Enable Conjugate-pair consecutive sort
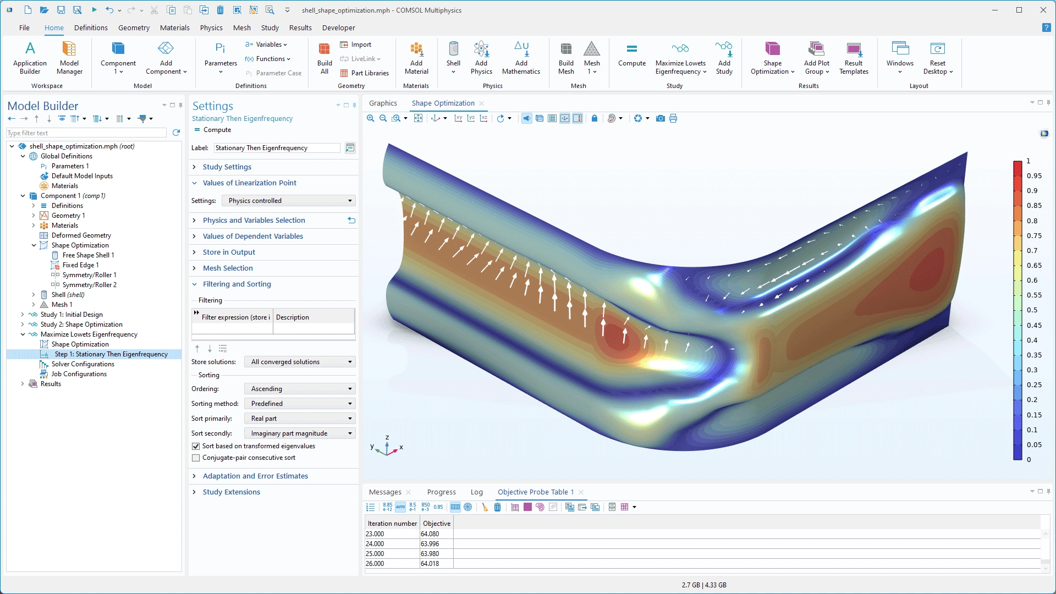The width and height of the screenshot is (1056, 594). point(196,458)
